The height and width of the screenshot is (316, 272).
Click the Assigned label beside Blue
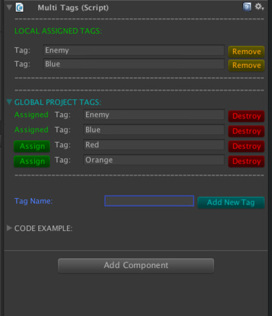point(32,130)
